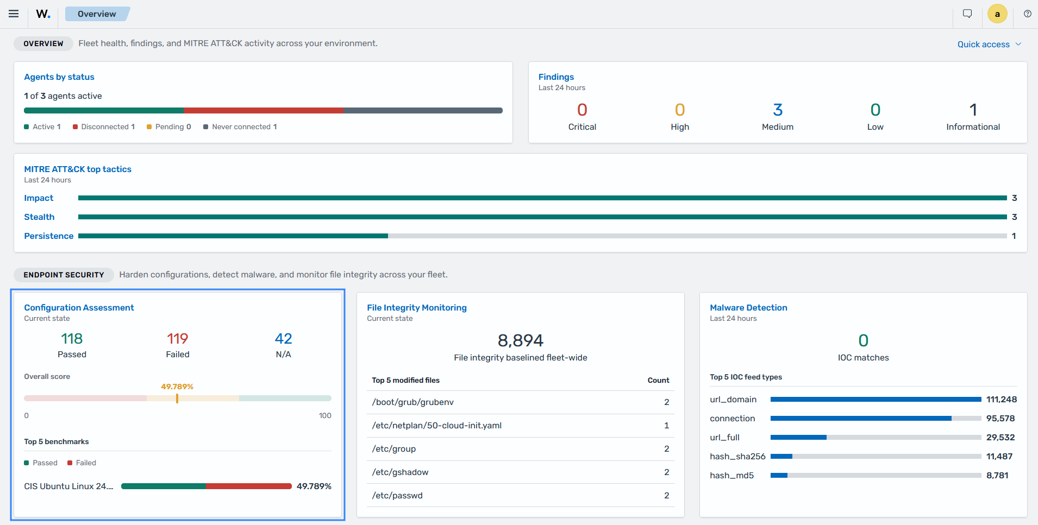This screenshot has height=525, width=1038.
Task: Open the Findings panel title
Action: 556,77
